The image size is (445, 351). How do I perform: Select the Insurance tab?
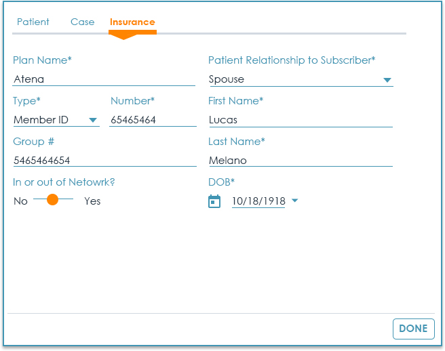(x=132, y=22)
